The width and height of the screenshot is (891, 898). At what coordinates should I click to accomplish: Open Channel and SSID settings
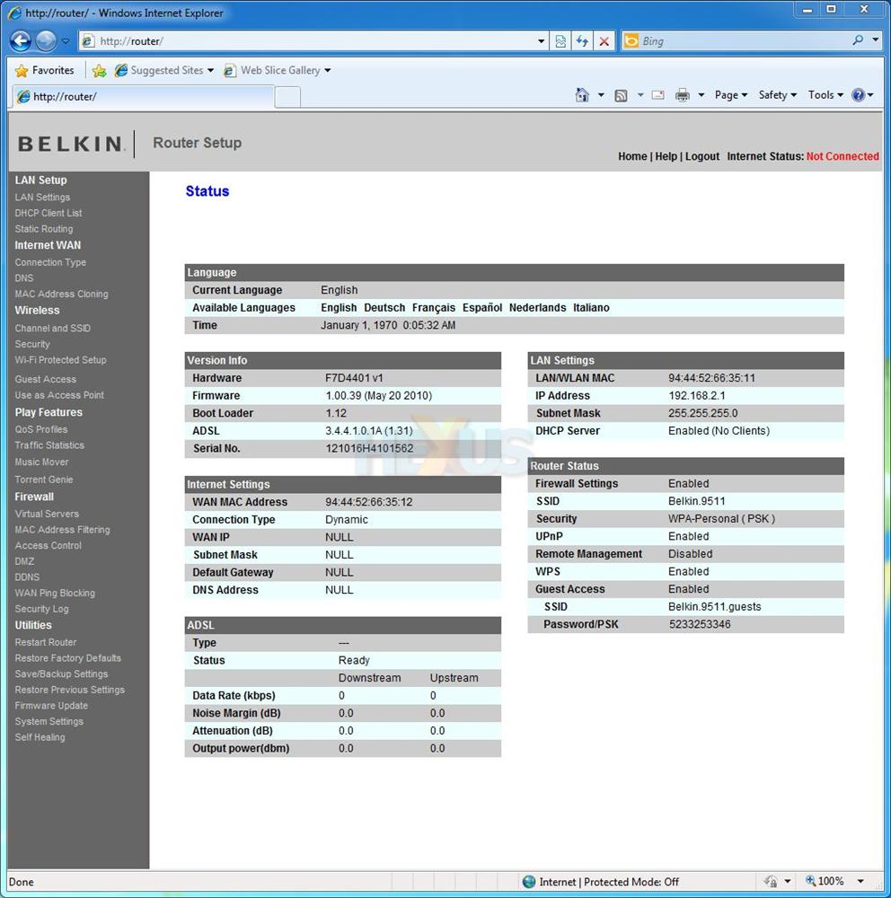click(x=53, y=328)
